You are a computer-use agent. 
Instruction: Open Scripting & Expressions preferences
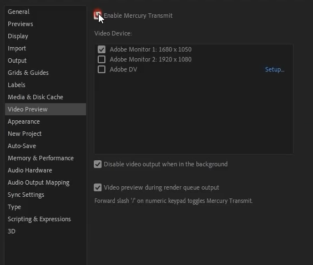point(46,219)
